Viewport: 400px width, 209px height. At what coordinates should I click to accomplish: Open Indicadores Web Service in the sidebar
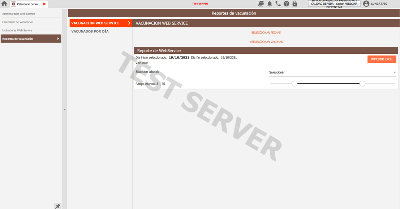click(x=17, y=30)
